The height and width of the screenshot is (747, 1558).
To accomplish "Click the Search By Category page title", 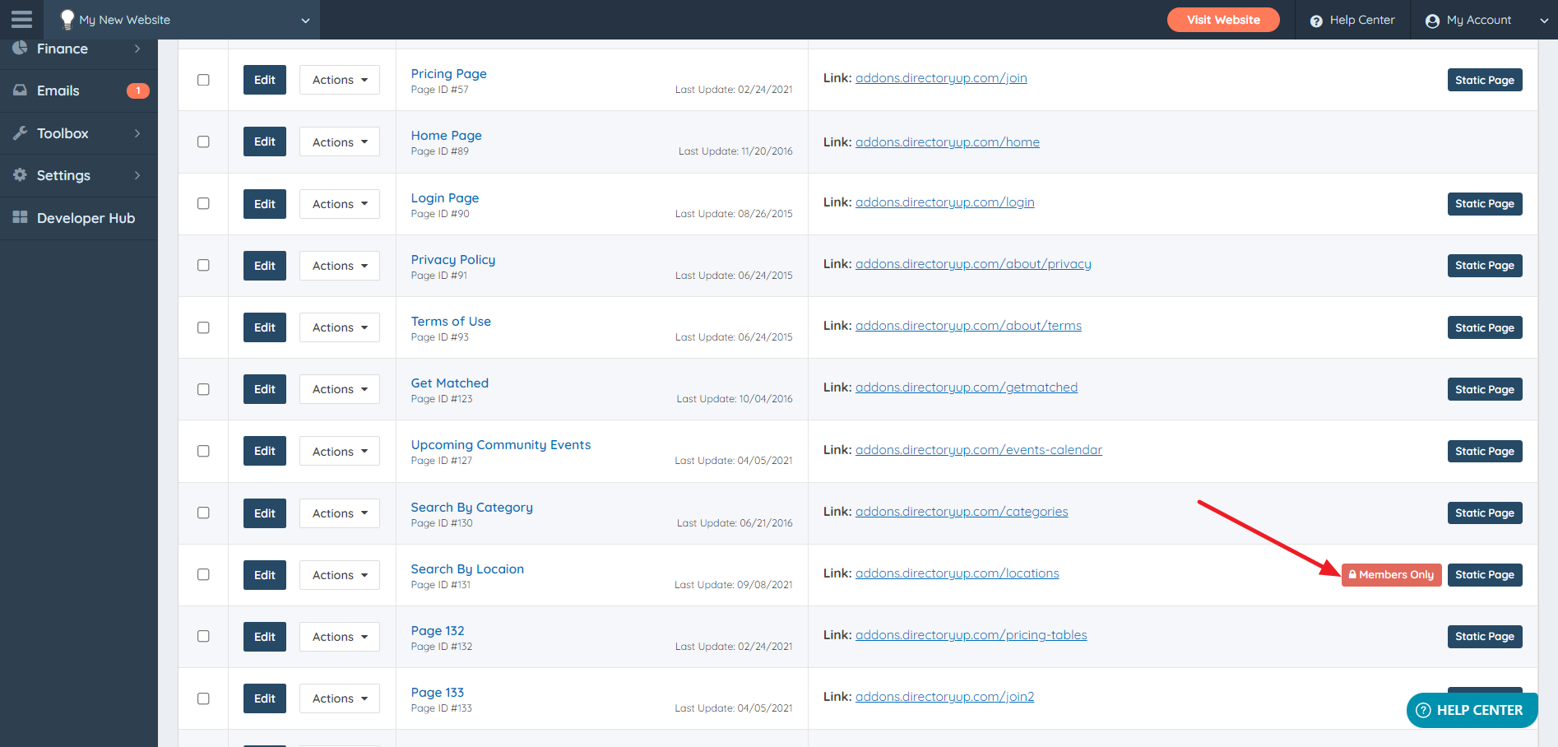I will [472, 508].
